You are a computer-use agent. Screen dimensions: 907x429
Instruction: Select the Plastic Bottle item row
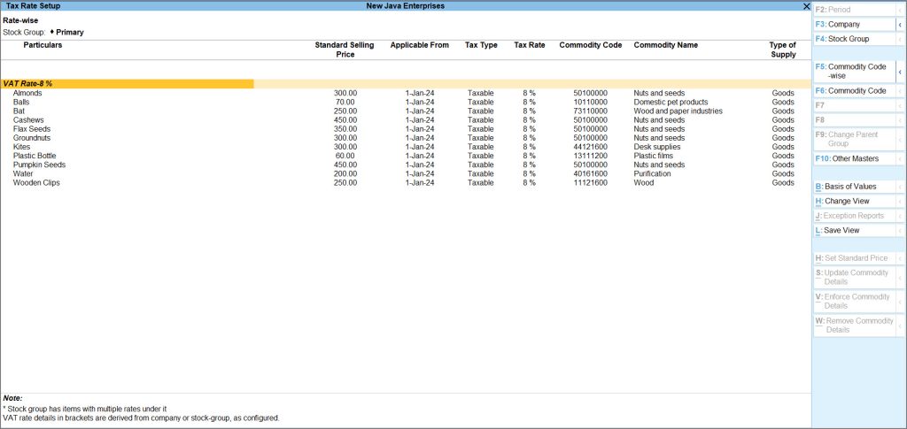click(405, 156)
